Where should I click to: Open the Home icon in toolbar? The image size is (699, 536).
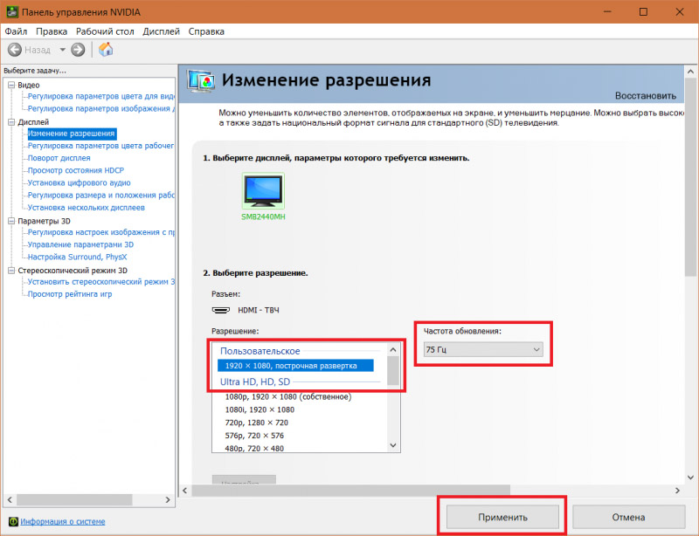tap(106, 49)
